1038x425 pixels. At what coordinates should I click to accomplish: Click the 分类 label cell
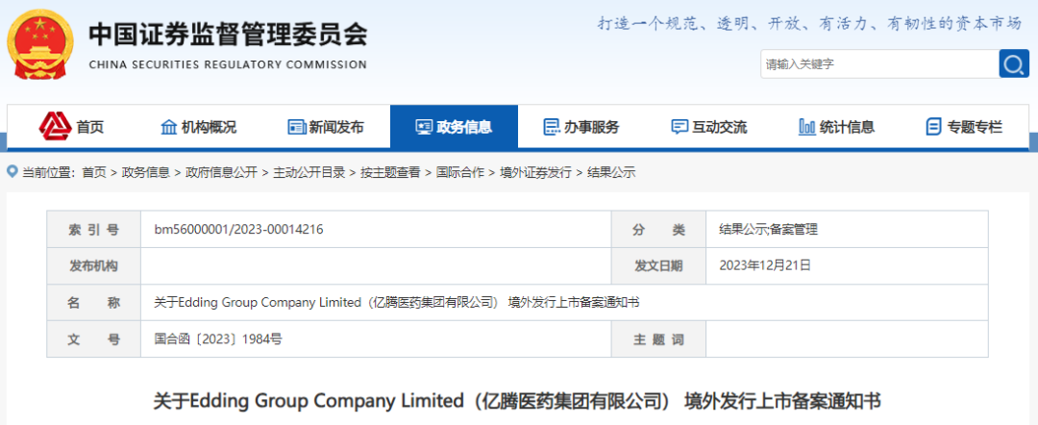pos(658,230)
